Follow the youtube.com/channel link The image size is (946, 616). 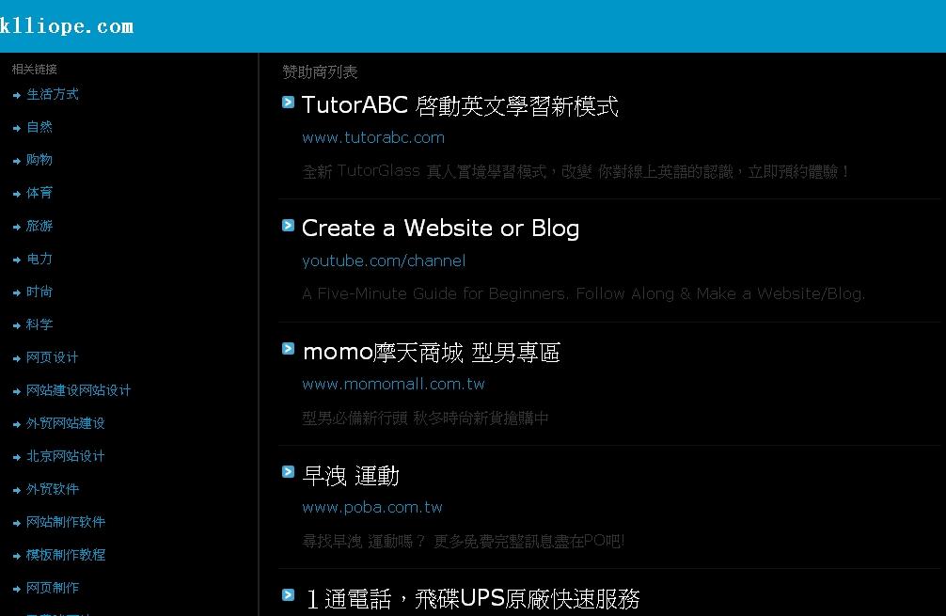click(x=384, y=261)
